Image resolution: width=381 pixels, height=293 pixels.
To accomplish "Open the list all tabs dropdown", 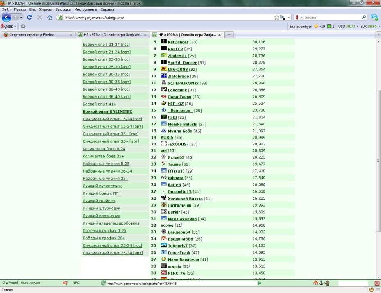I will (x=378, y=35).
